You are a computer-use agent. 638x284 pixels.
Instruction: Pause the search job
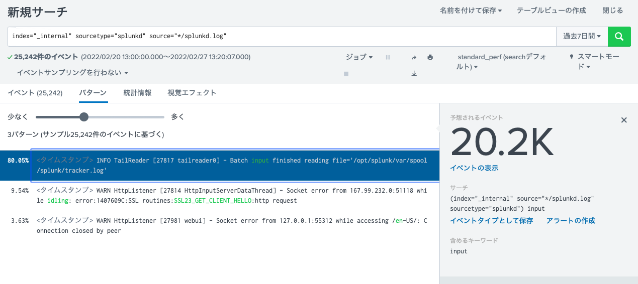pyautogui.click(x=388, y=57)
